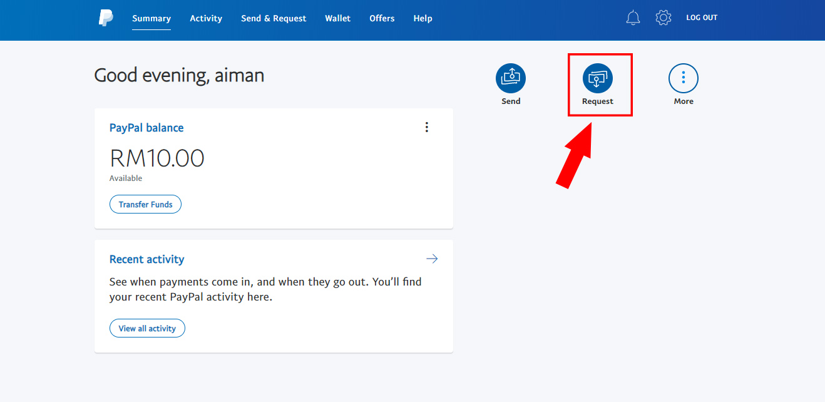Open the Send & Request tab
The image size is (825, 402).
coord(274,18)
